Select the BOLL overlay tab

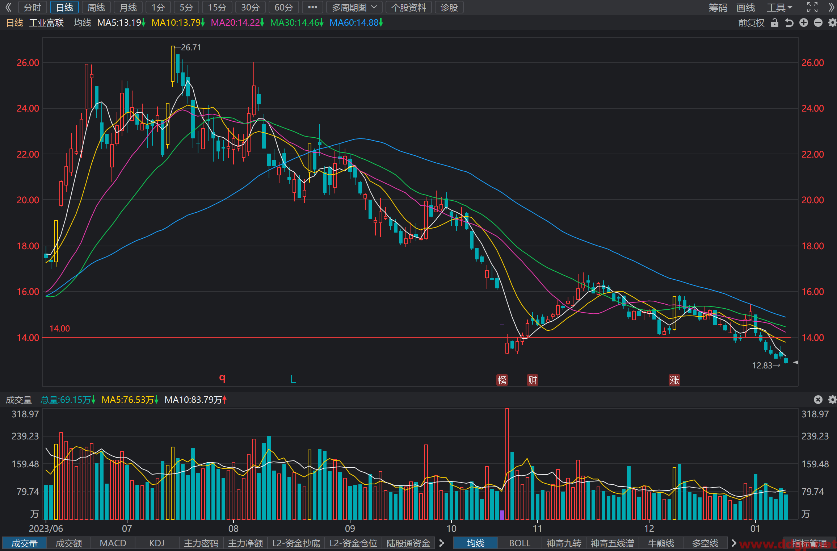520,543
